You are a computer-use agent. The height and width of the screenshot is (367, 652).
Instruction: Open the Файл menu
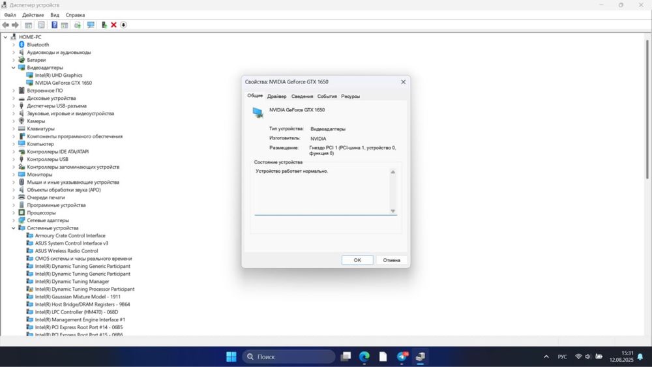point(10,15)
